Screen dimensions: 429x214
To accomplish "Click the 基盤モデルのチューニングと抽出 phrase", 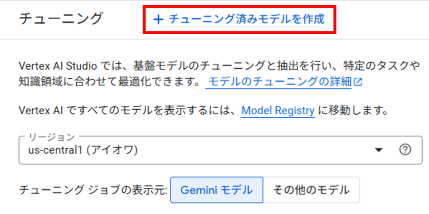I will pos(206,67).
